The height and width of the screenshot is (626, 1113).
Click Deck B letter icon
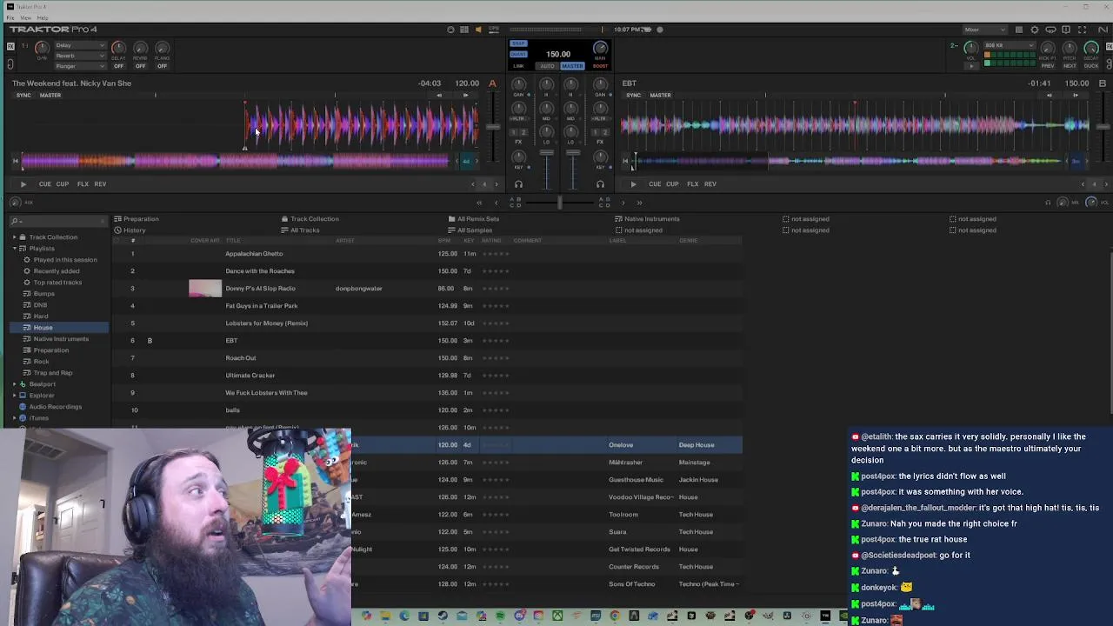[x=1103, y=83]
